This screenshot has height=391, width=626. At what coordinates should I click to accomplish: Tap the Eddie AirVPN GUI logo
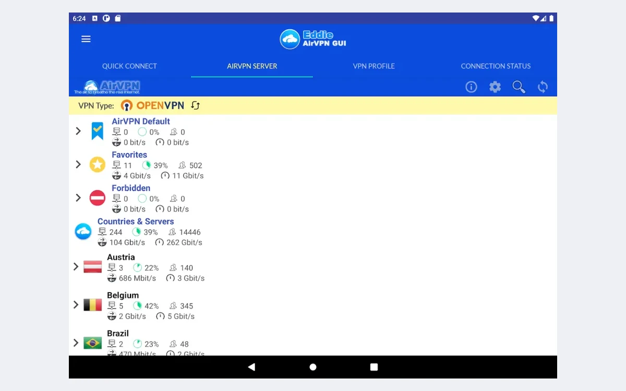(313, 39)
